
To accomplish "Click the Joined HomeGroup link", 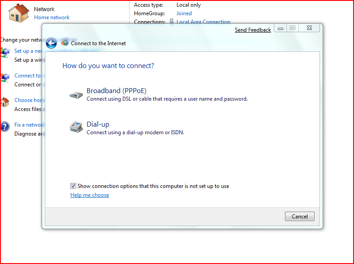I will (x=184, y=13).
